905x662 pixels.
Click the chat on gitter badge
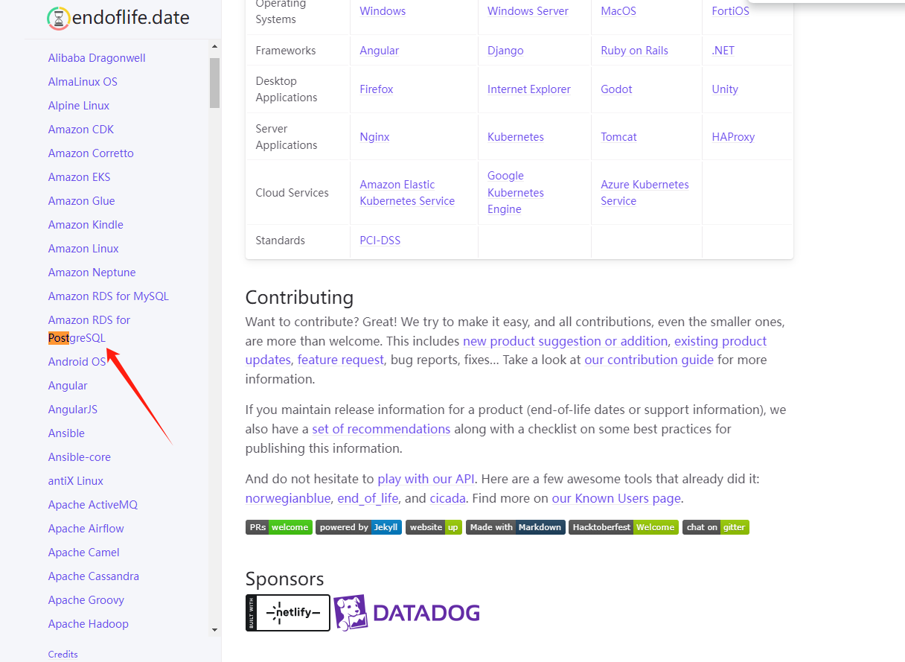coord(716,527)
